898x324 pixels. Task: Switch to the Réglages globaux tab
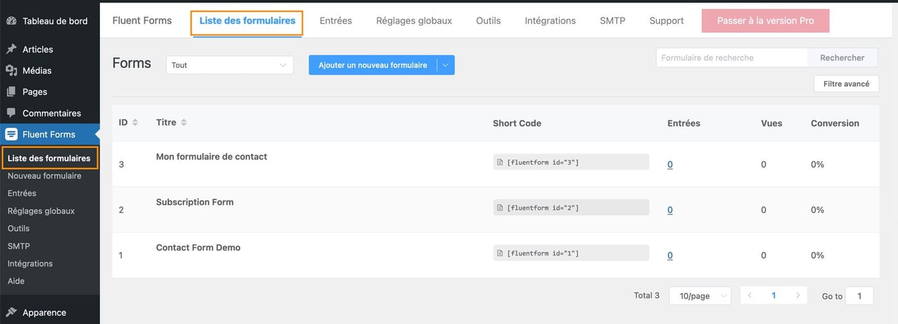point(414,20)
